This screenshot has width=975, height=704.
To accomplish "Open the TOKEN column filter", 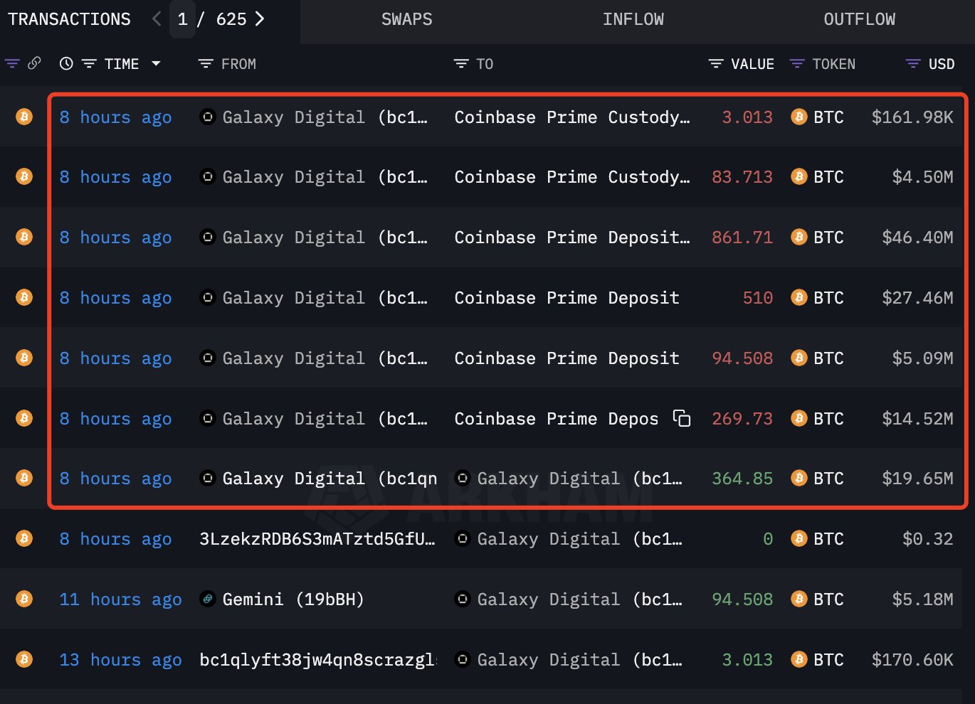I will click(x=797, y=64).
